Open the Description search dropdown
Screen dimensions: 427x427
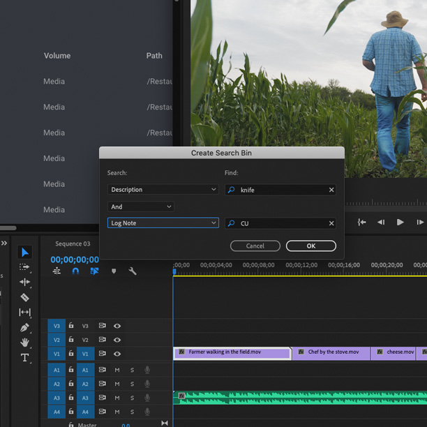click(163, 190)
